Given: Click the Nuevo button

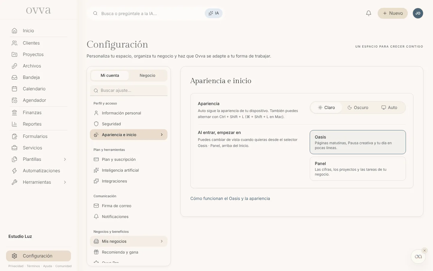Looking at the screenshot, I should click(393, 13).
